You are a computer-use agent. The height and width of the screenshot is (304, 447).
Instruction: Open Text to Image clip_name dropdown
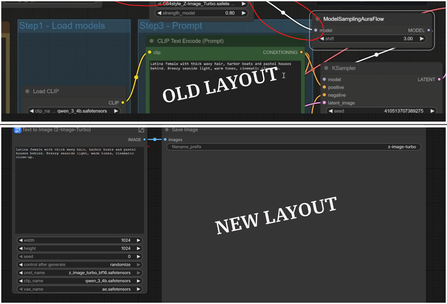tap(80, 281)
